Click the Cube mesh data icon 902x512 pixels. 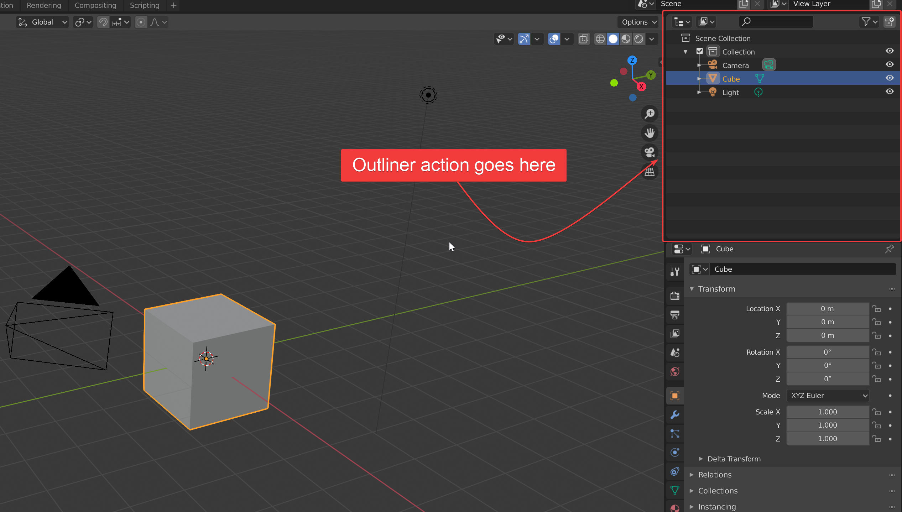(760, 79)
